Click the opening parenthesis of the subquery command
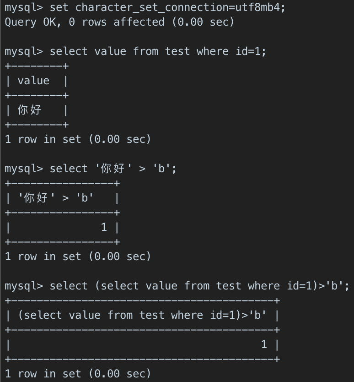Image resolution: width=354 pixels, height=382 pixels. point(97,286)
